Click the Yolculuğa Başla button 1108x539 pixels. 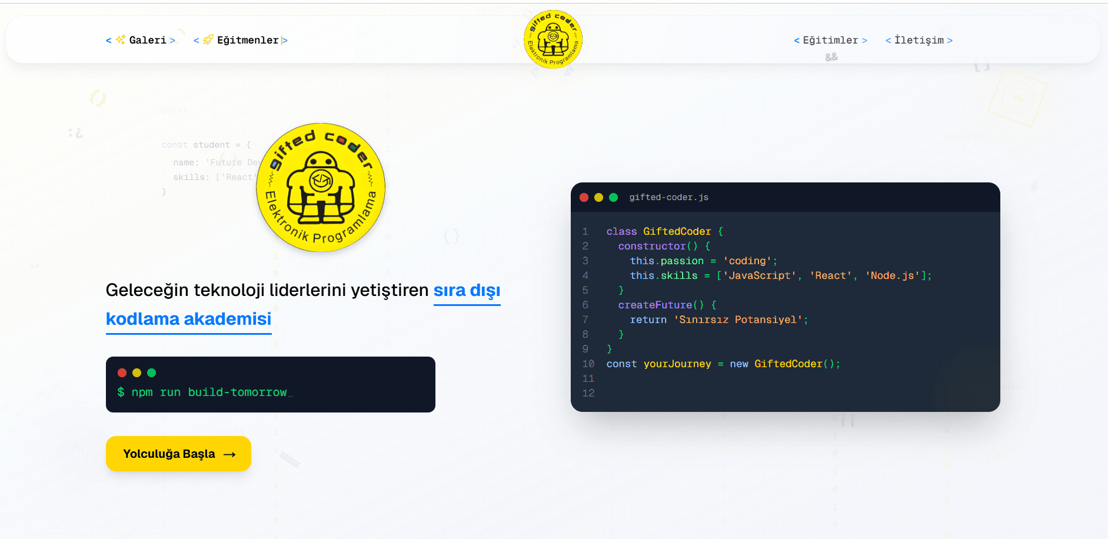click(x=178, y=454)
